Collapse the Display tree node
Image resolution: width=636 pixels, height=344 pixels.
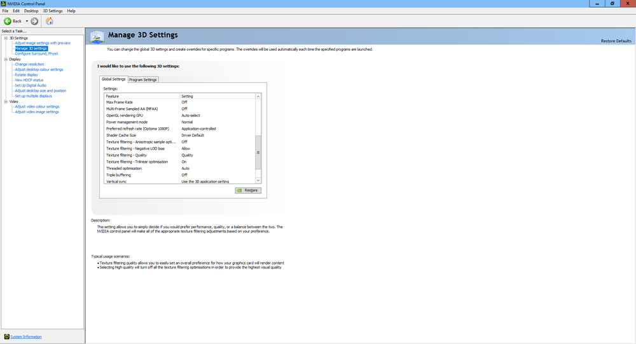click(x=6, y=59)
